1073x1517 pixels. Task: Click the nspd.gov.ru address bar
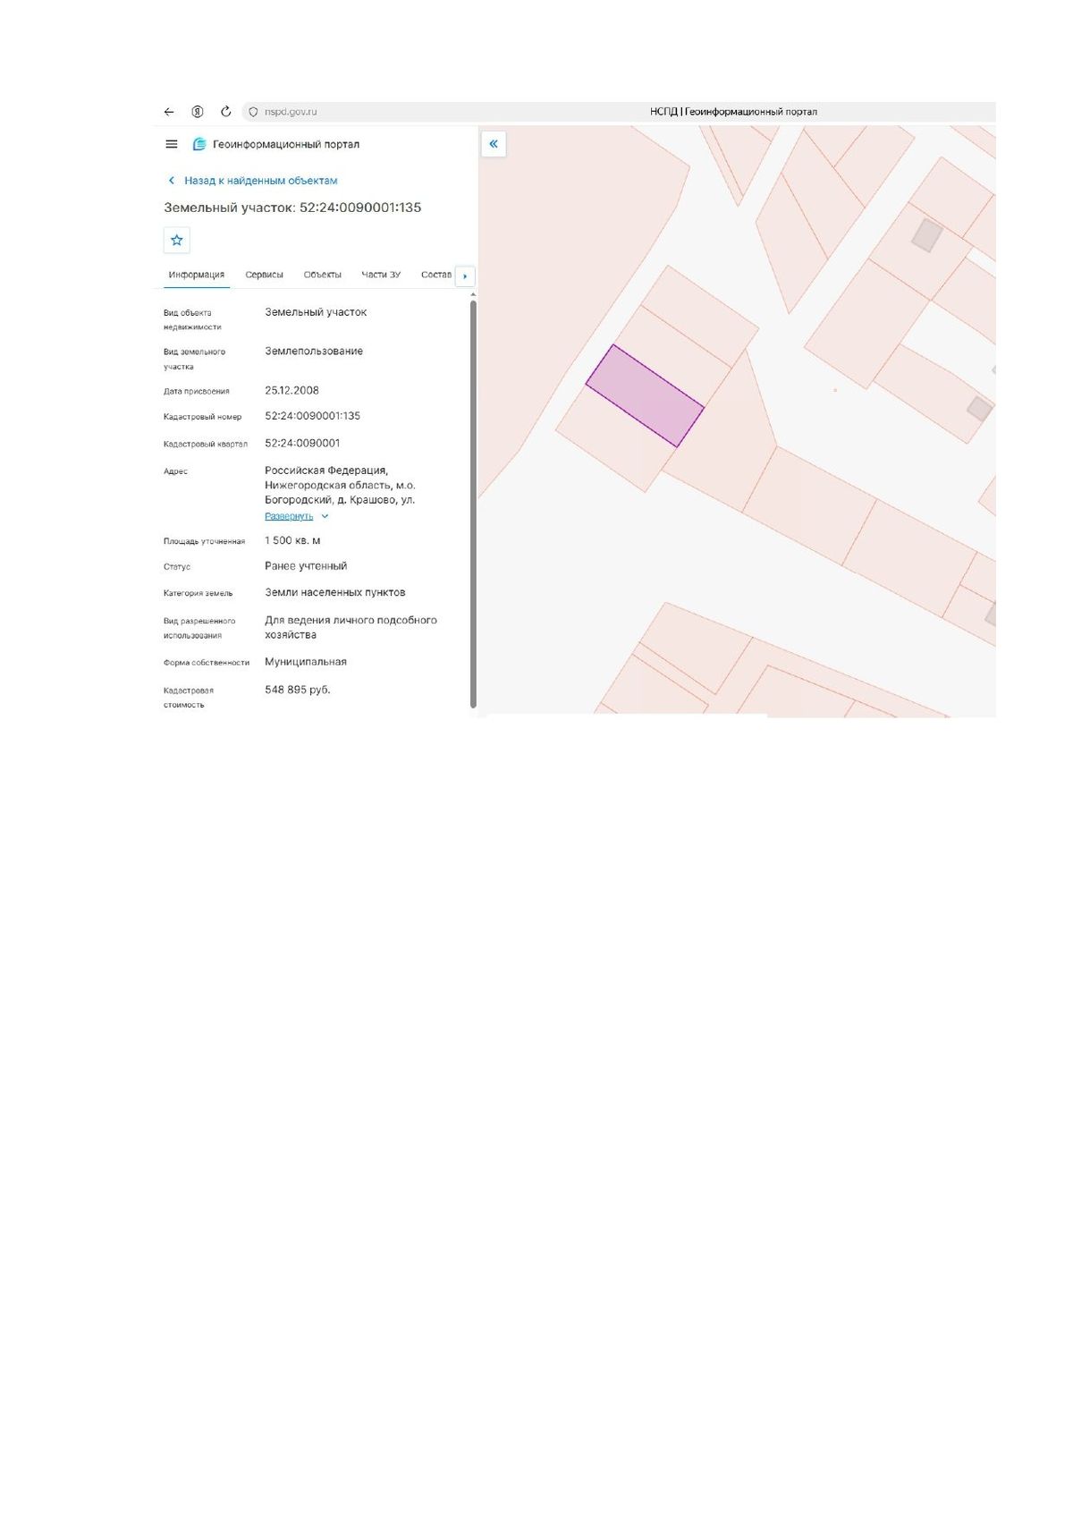pyautogui.click(x=291, y=112)
